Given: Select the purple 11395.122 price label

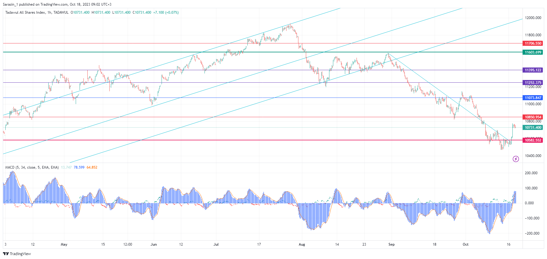Looking at the screenshot, I should [533, 70].
